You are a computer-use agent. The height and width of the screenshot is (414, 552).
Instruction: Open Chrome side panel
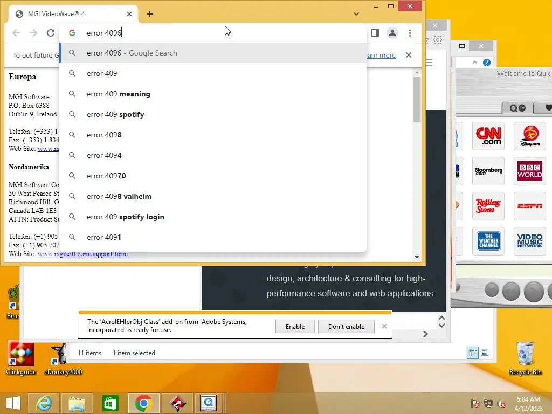pyautogui.click(x=375, y=33)
